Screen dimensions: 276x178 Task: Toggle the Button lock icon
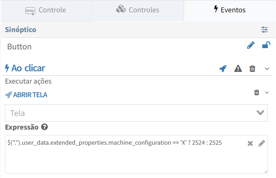tap(266, 45)
